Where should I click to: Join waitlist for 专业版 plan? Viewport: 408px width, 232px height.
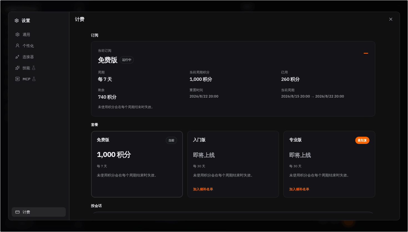(x=299, y=189)
